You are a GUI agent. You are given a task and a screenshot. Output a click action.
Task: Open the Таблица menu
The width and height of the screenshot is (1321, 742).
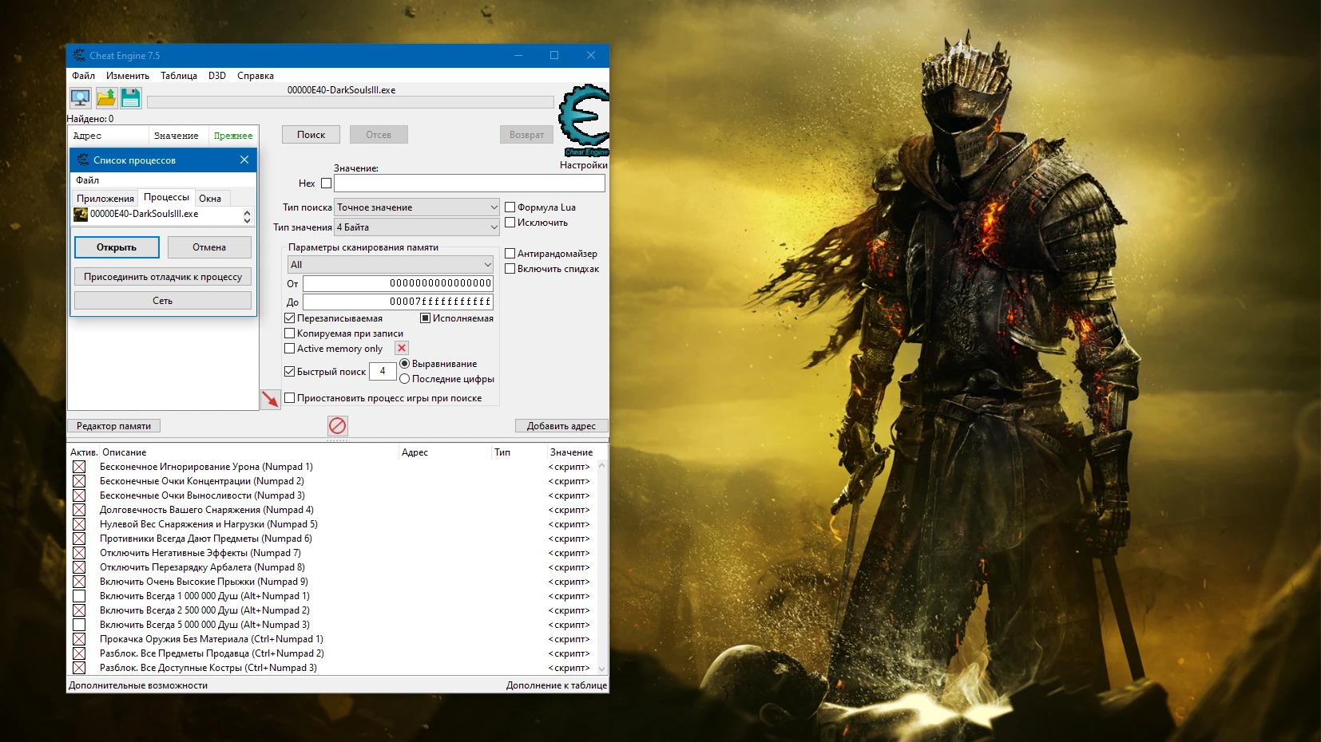pos(178,75)
